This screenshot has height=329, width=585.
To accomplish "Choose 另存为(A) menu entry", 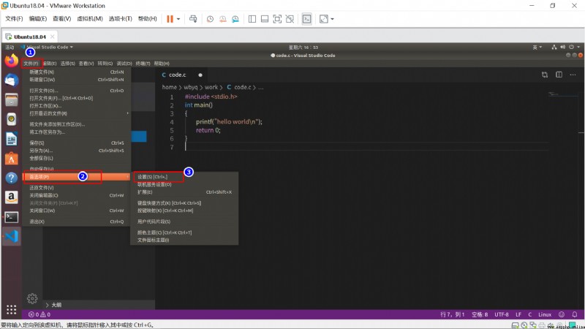I will click(76, 151).
